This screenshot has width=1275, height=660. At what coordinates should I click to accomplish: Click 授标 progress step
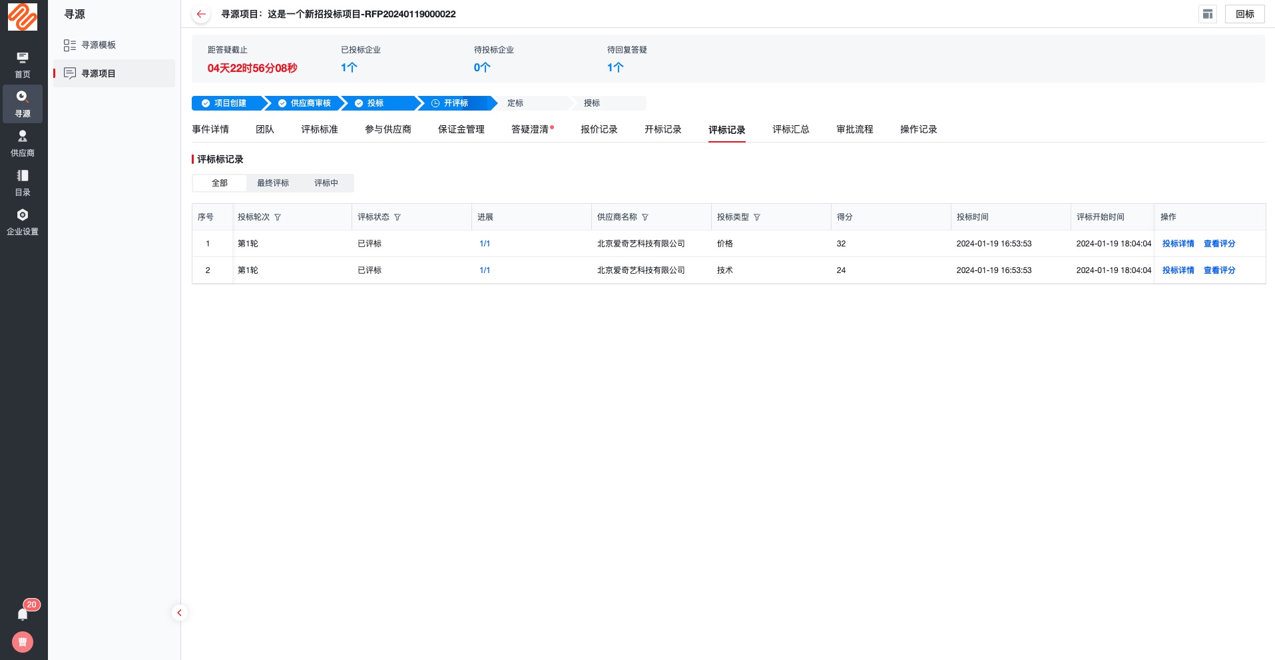tap(609, 103)
